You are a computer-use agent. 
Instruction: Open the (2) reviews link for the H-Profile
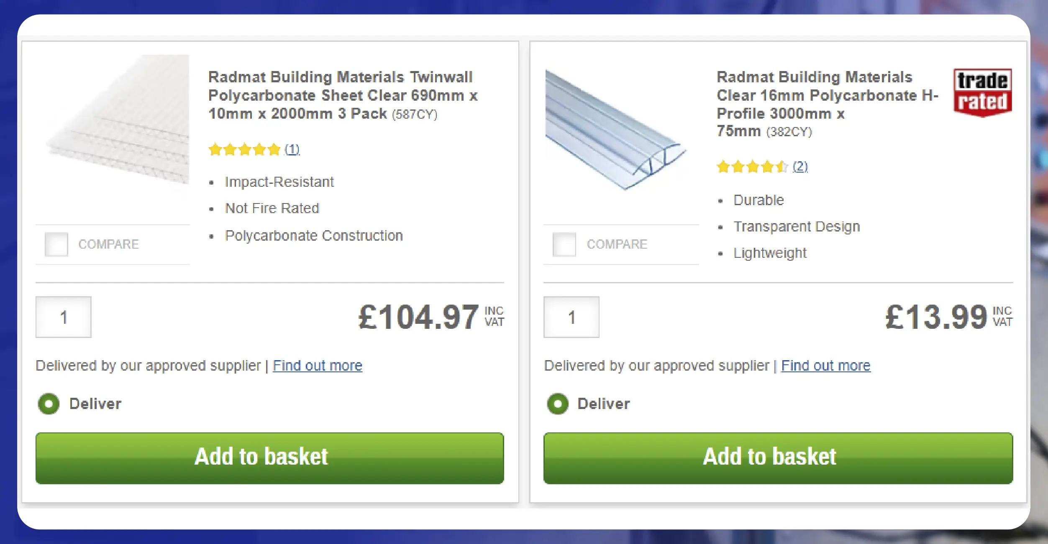(x=800, y=166)
